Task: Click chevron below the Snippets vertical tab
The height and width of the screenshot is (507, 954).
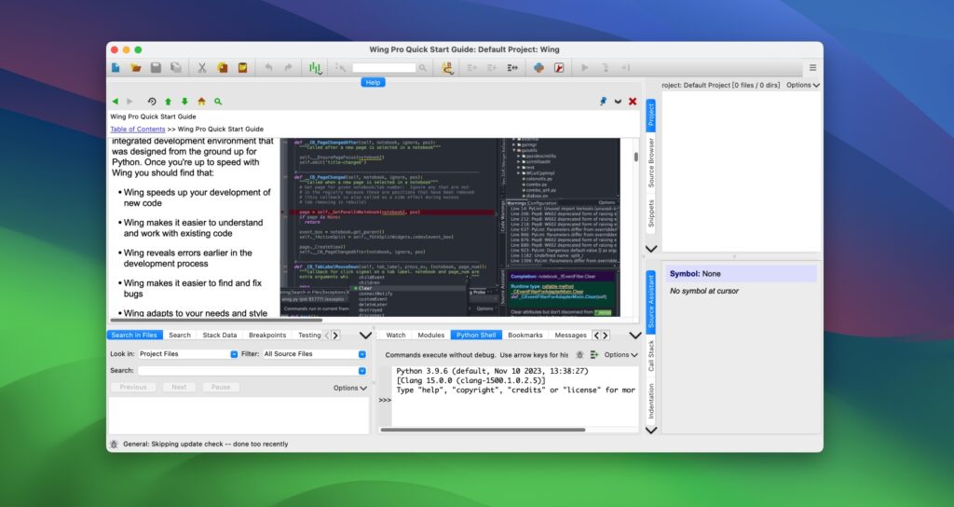Action: pos(651,249)
